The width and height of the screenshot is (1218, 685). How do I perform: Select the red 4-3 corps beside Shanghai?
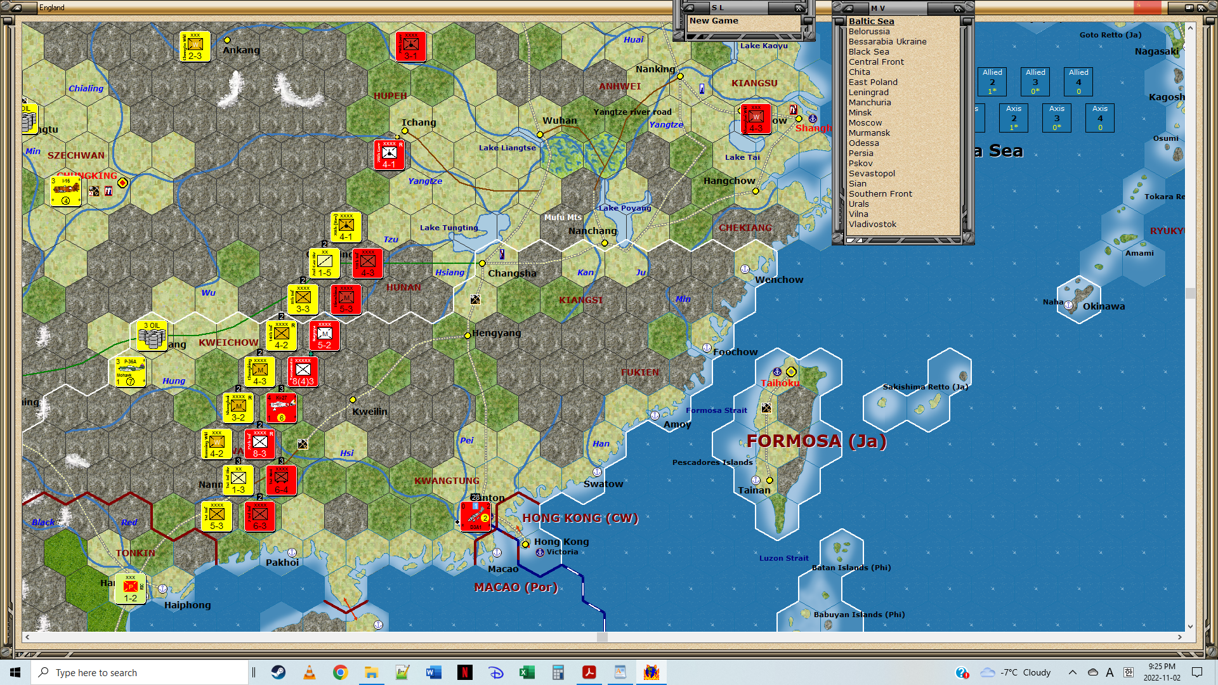[756, 119]
